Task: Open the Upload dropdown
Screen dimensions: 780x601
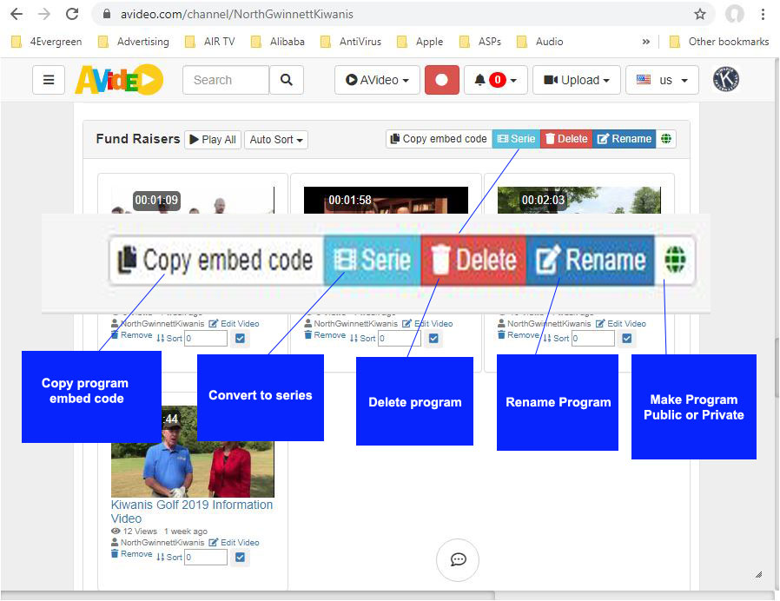Action: click(576, 79)
